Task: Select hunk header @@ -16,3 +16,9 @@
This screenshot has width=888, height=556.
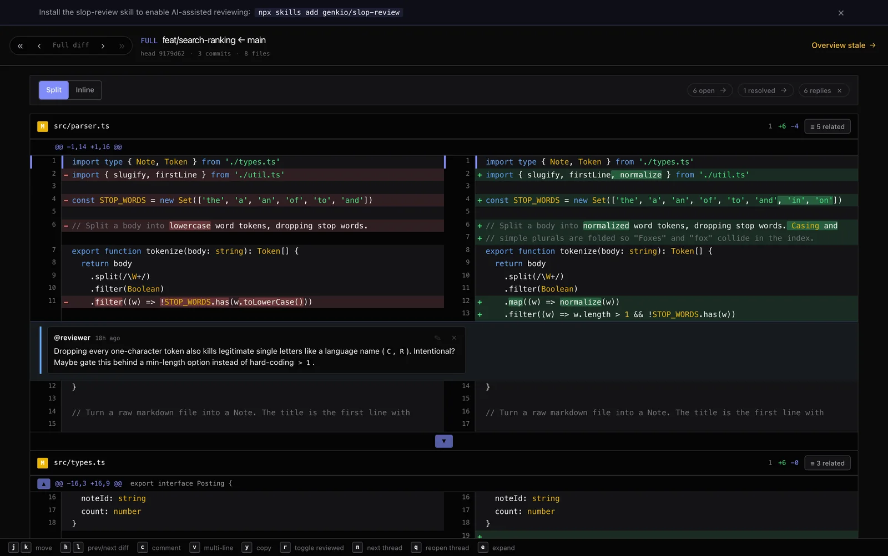Action: tap(88, 483)
